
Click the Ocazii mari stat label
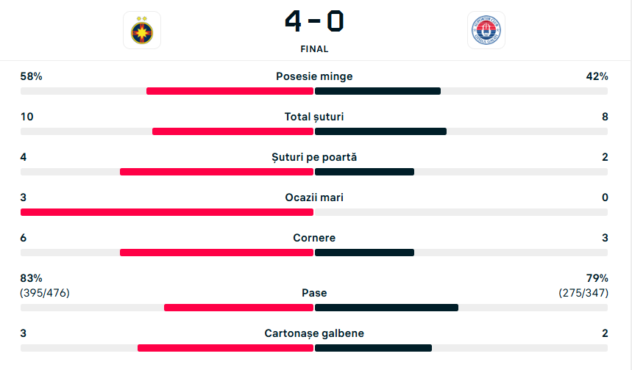tap(314, 197)
